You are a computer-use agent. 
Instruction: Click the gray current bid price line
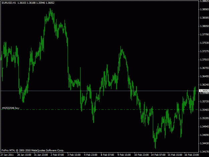(100, 91)
